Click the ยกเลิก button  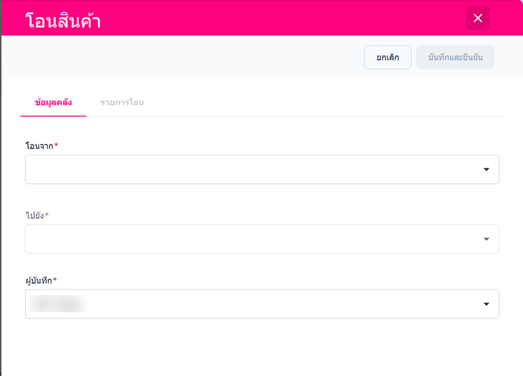click(388, 57)
